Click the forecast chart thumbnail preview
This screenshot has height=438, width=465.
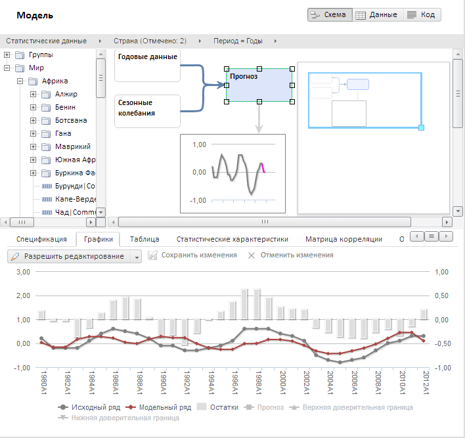tap(232, 173)
